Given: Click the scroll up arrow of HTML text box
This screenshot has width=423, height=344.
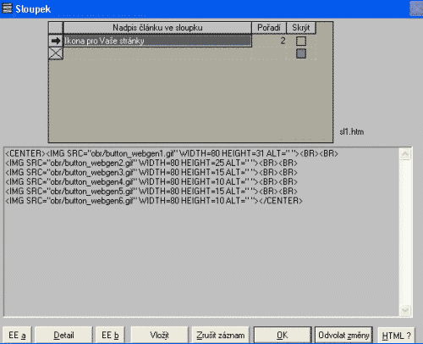Looking at the screenshot, I should 405,154.
